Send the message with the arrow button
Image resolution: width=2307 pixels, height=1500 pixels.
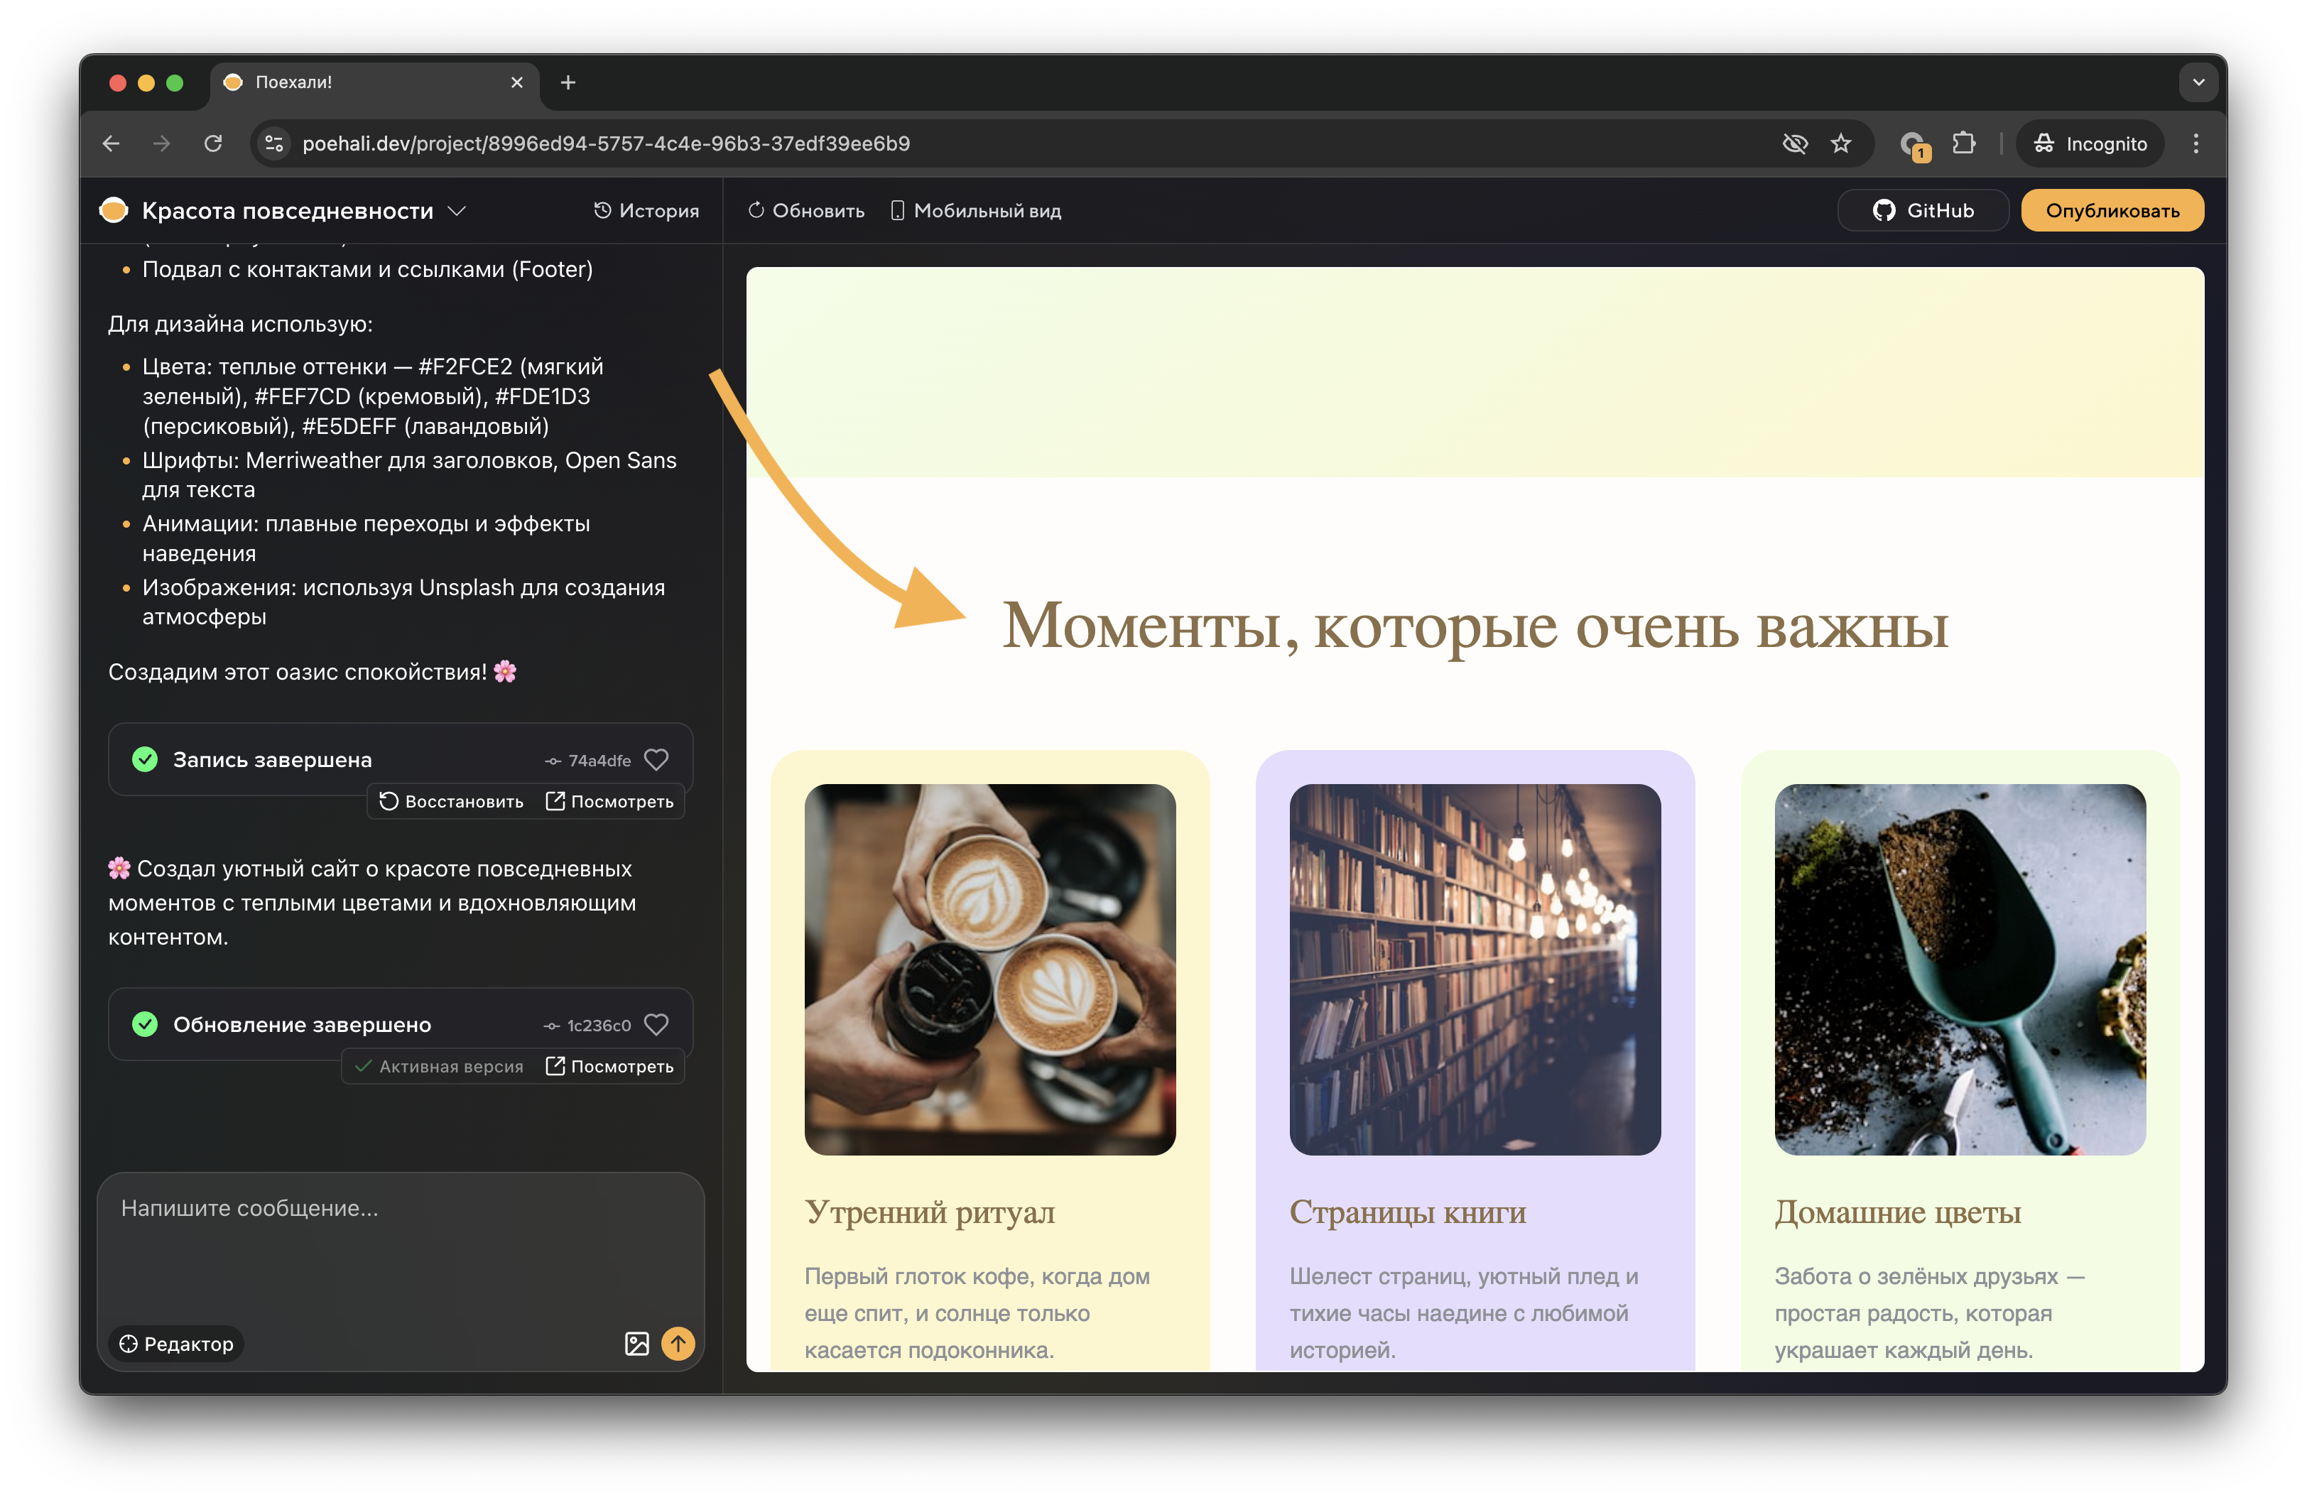coord(678,1344)
